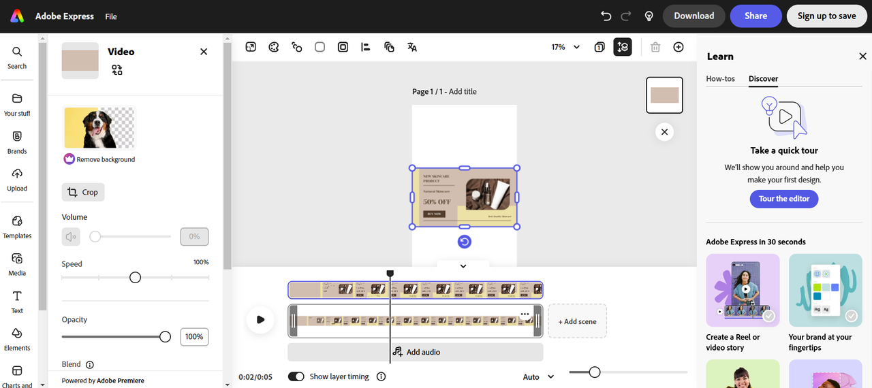The image size is (872, 388).
Task: Close the layer panel with X circle
Action: click(664, 132)
